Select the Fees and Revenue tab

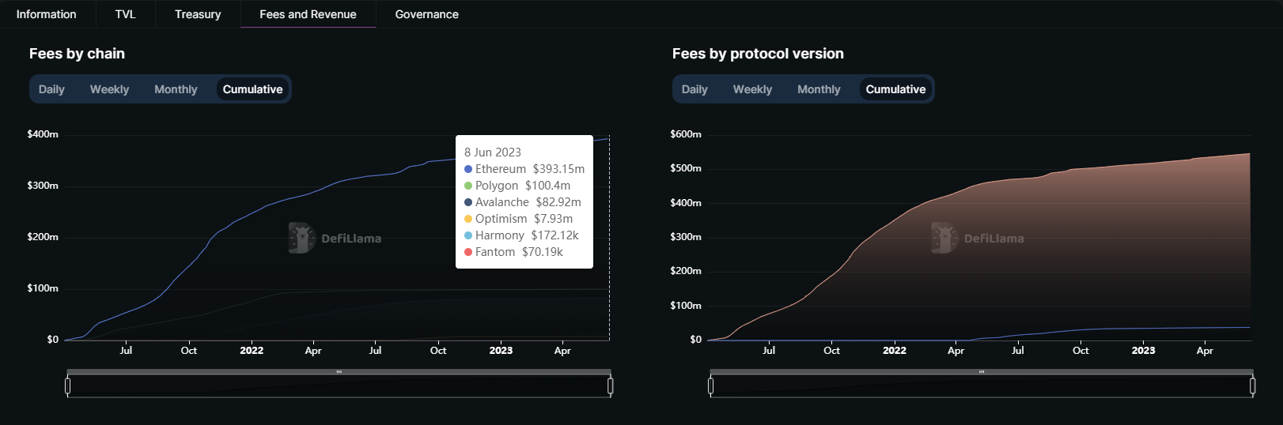[x=308, y=14]
